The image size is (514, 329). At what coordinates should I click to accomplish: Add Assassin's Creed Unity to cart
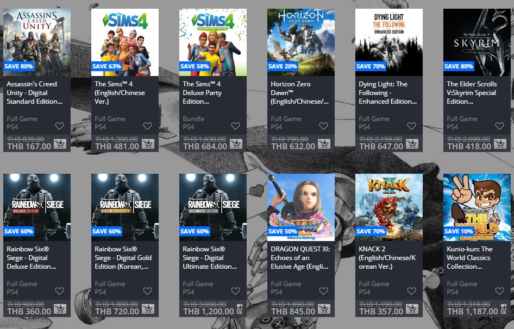[60, 144]
